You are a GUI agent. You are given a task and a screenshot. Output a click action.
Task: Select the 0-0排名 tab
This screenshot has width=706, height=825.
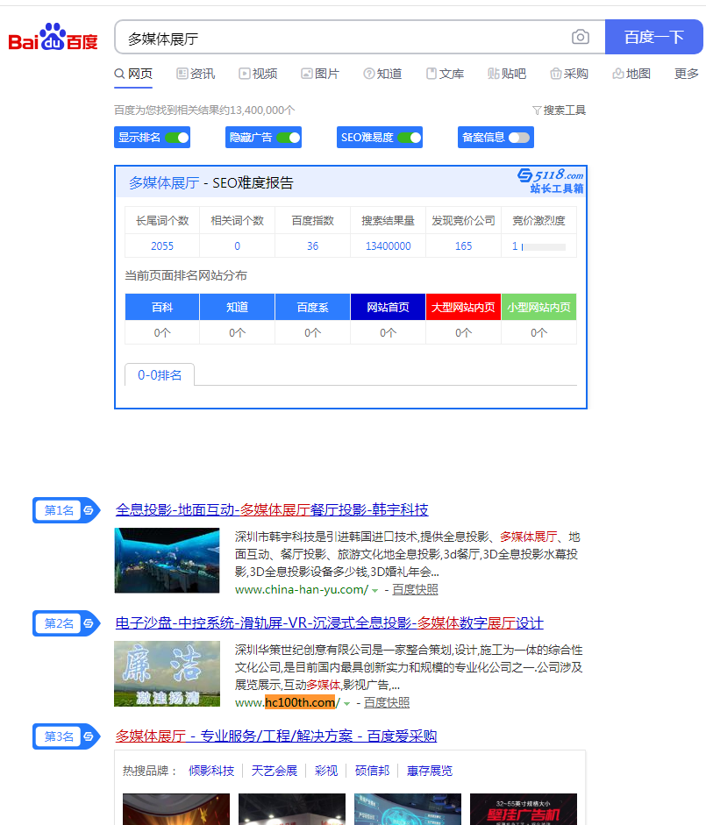(x=160, y=374)
